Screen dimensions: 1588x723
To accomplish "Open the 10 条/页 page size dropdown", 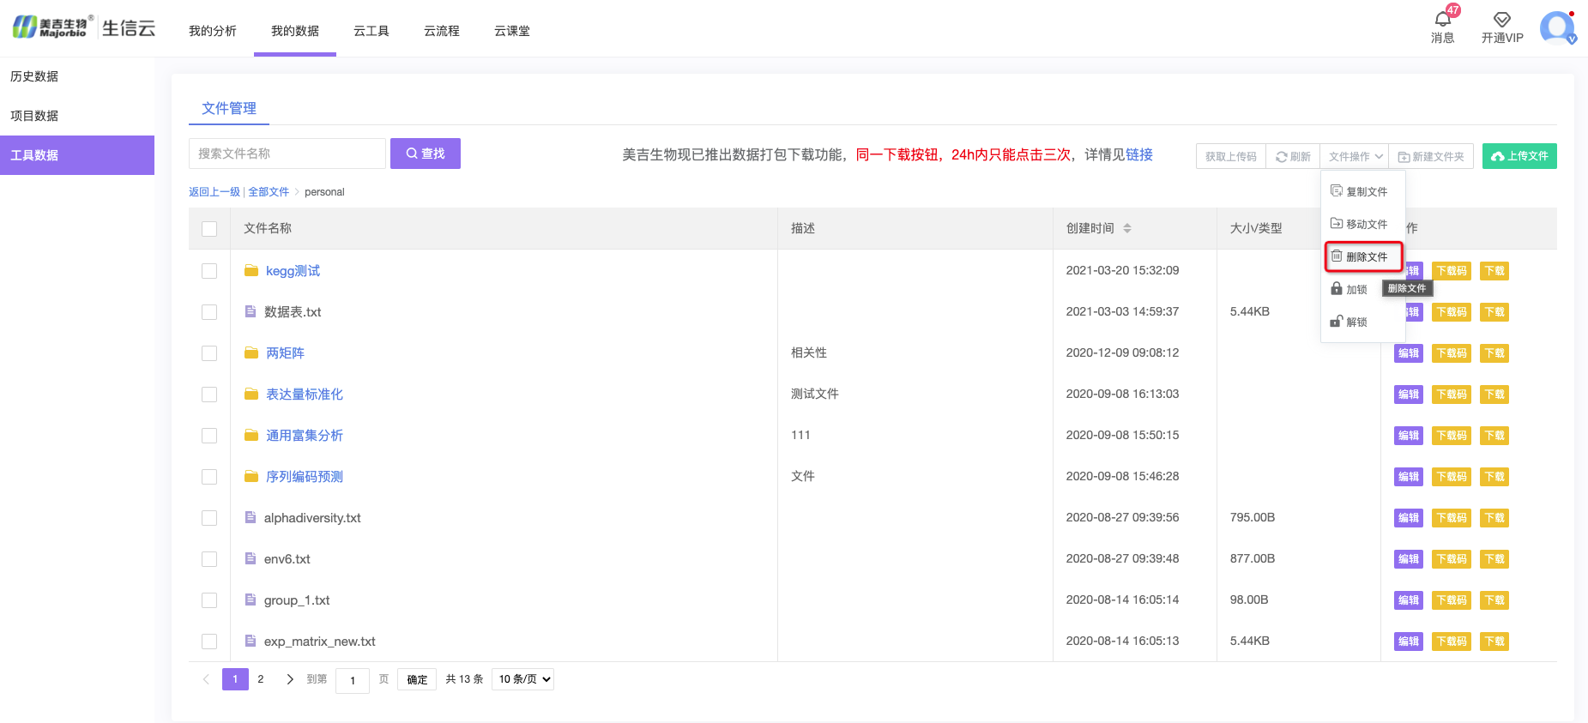I will [x=522, y=679].
